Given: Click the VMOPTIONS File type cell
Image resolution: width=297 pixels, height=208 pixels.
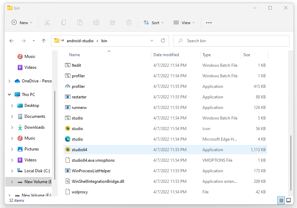Looking at the screenshot, I should tap(217, 160).
